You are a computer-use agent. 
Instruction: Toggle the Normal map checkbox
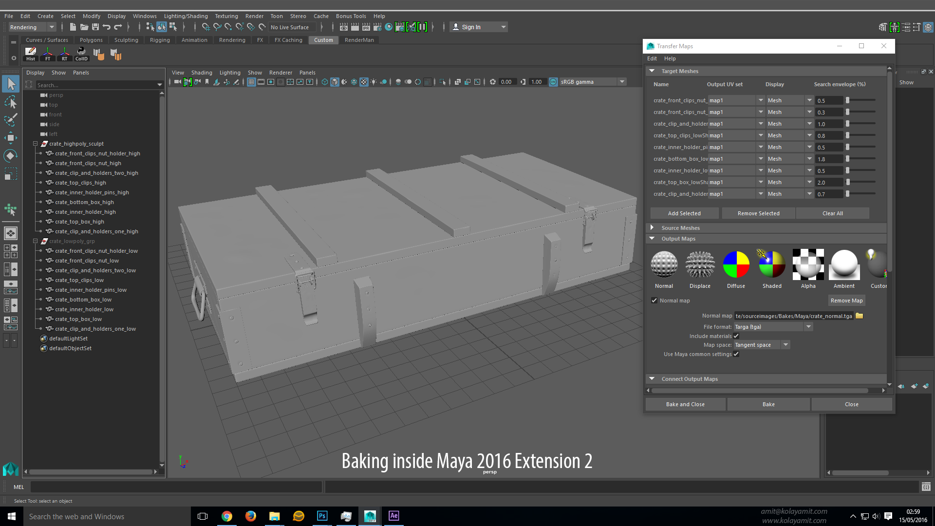[x=654, y=301]
